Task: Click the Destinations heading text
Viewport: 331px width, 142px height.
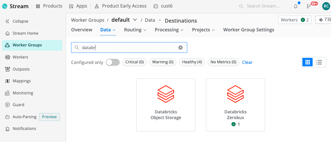Action: [x=181, y=21]
